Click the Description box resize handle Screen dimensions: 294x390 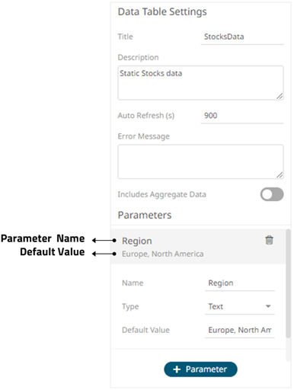(280, 96)
